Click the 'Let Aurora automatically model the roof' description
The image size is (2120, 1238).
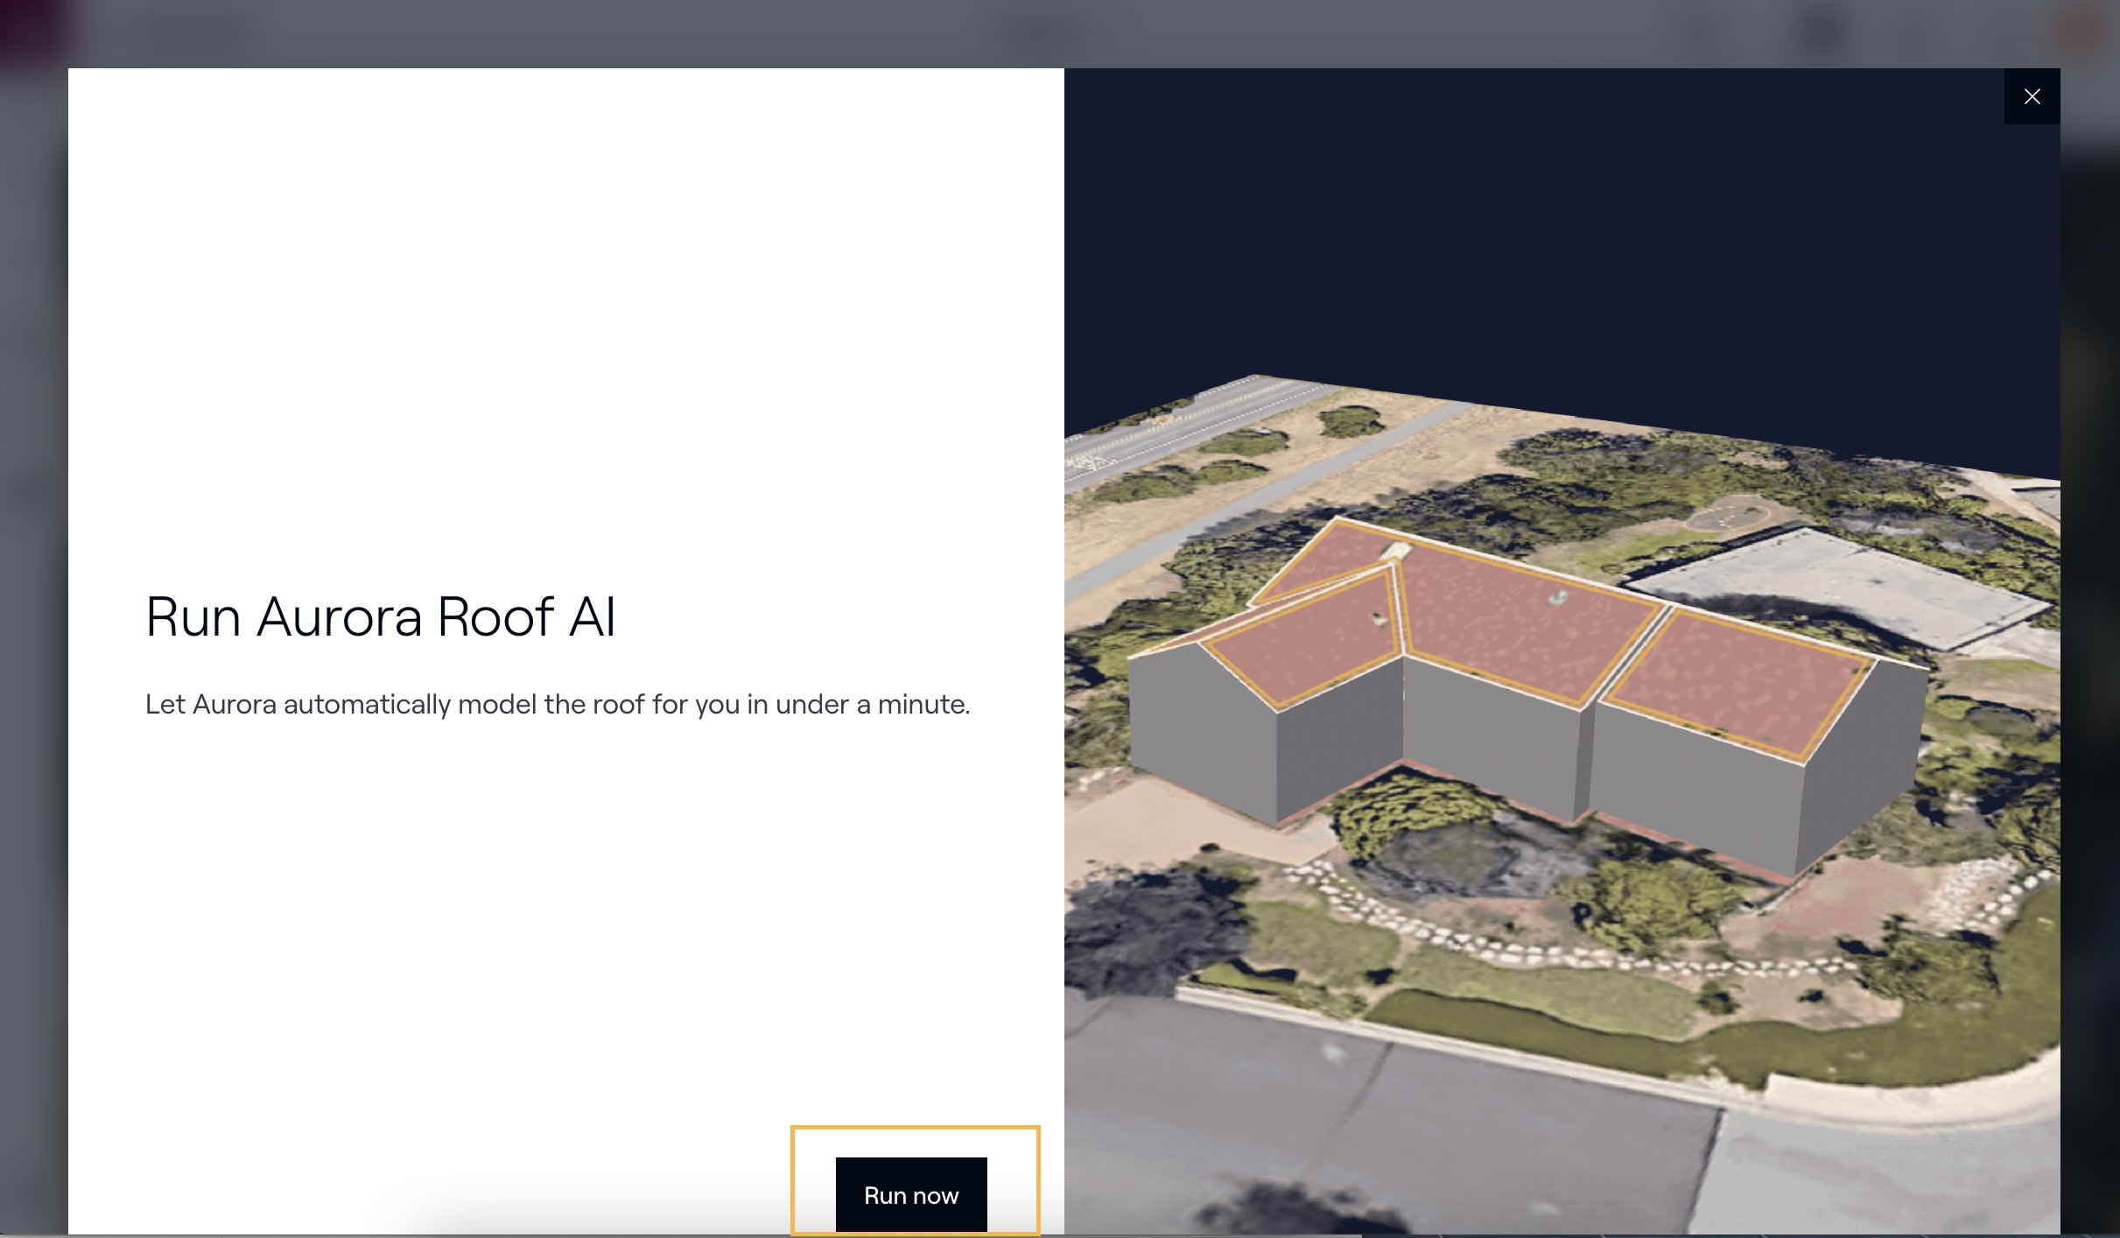tap(558, 704)
